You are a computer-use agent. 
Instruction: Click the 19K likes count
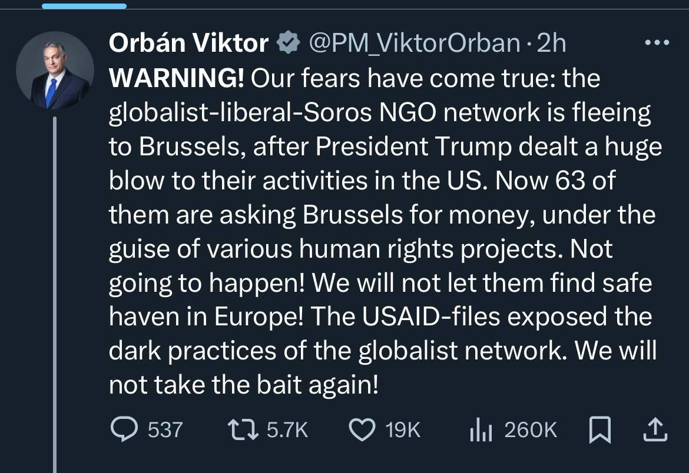pos(403,430)
